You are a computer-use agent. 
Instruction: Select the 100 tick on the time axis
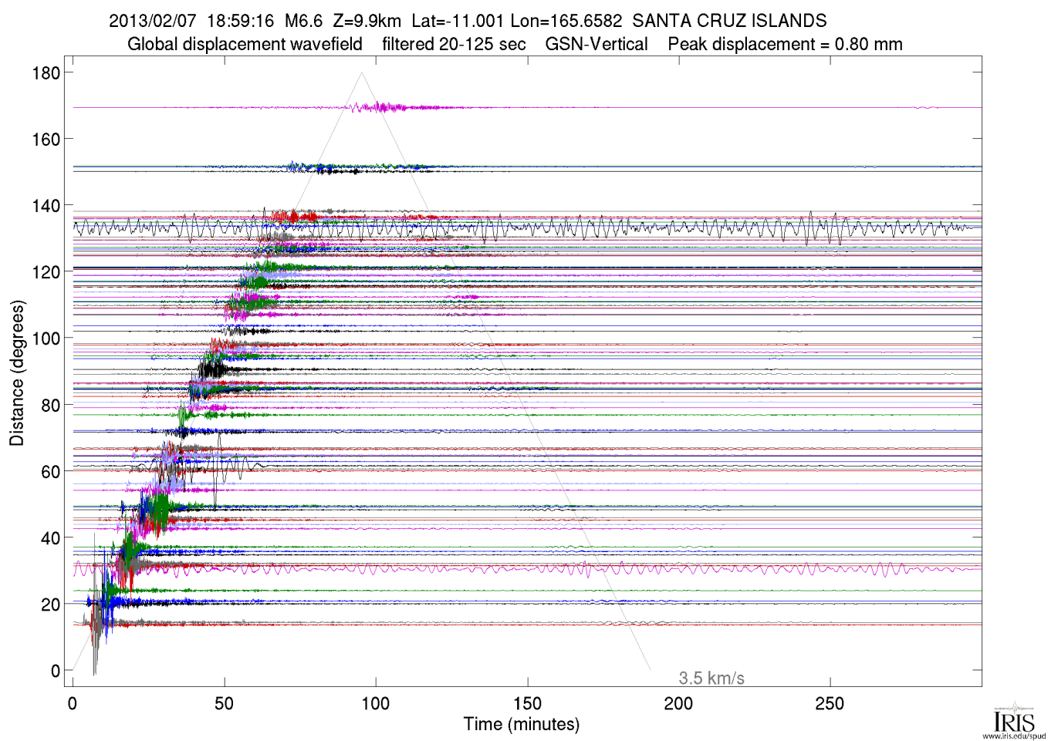coord(376,703)
